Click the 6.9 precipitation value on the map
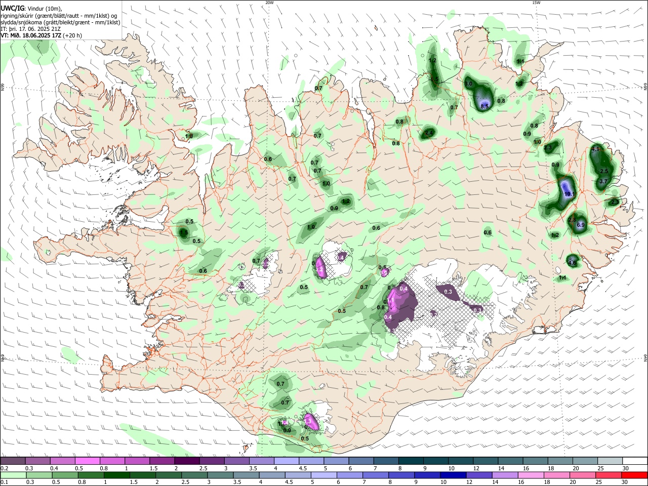Image resolution: width=648 pixels, height=486 pixels. click(581, 225)
